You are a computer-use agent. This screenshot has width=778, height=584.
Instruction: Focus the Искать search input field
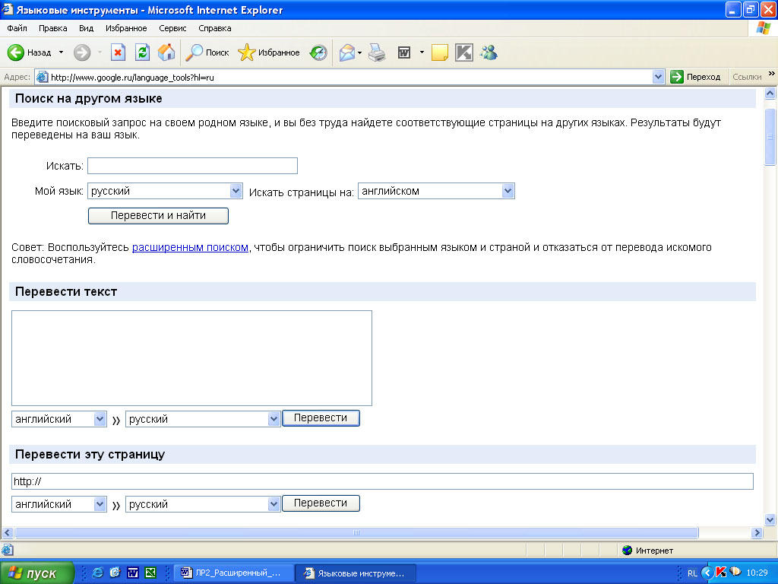tap(192, 166)
